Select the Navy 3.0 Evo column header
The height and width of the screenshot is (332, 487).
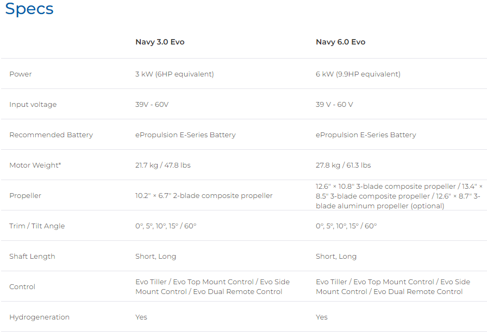[x=160, y=42]
